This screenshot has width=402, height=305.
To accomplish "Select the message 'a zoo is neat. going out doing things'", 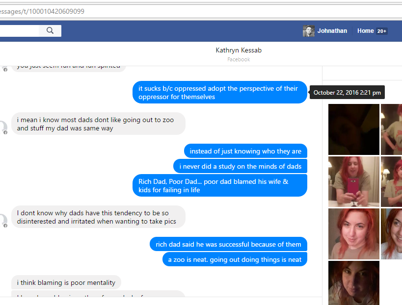I will (235, 259).
